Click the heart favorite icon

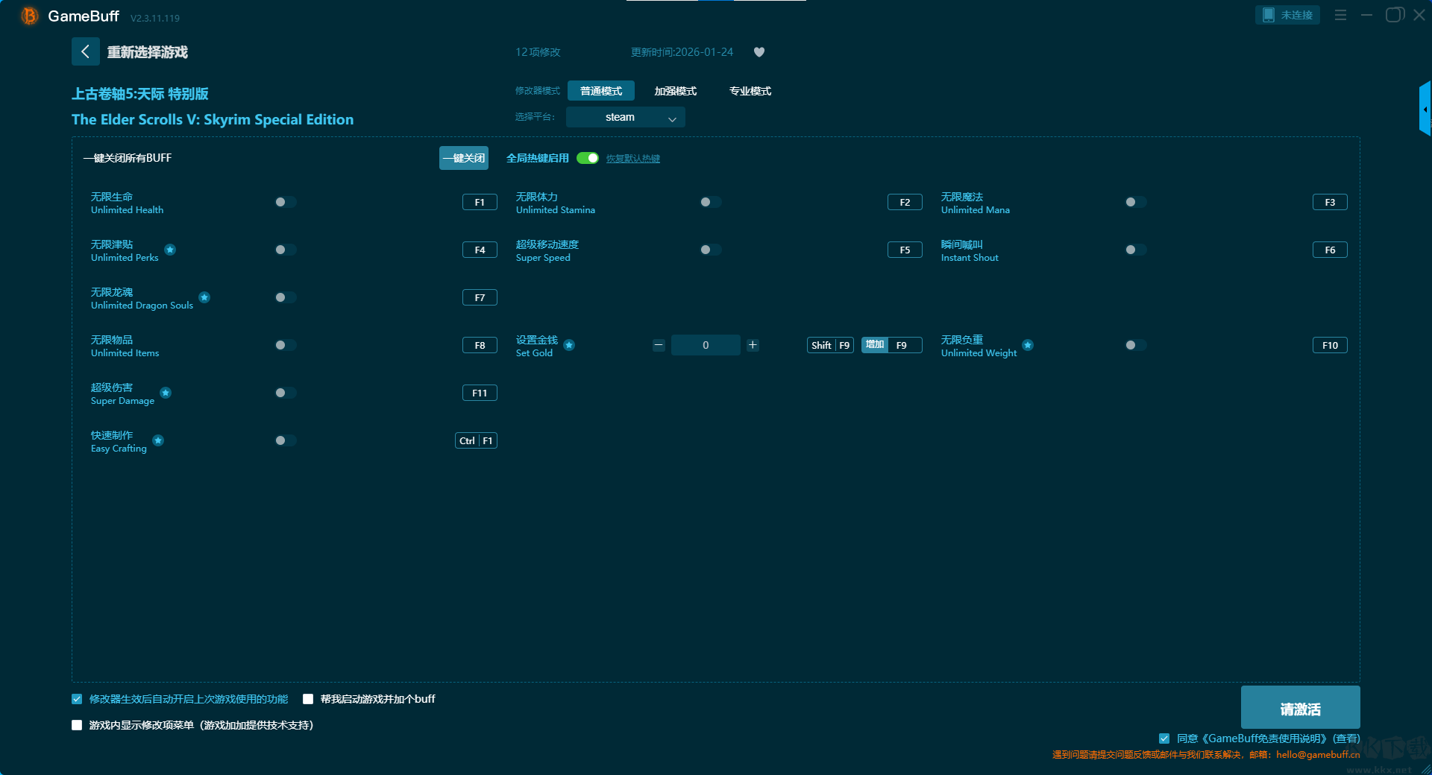coord(759,52)
